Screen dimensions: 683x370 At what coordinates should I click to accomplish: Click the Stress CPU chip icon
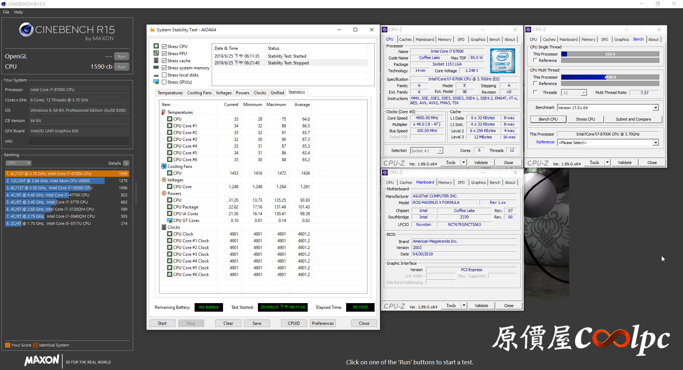tap(156, 46)
